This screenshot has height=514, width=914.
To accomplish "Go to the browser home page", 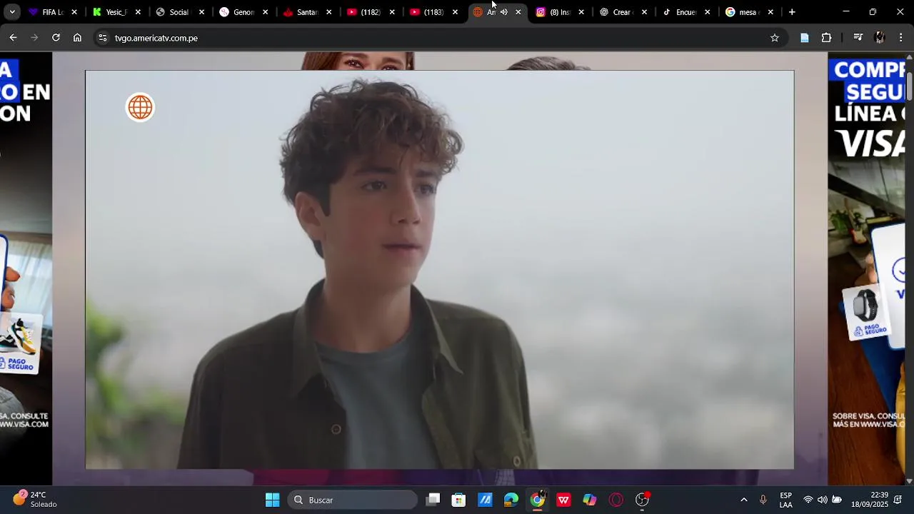I will 77,38.
